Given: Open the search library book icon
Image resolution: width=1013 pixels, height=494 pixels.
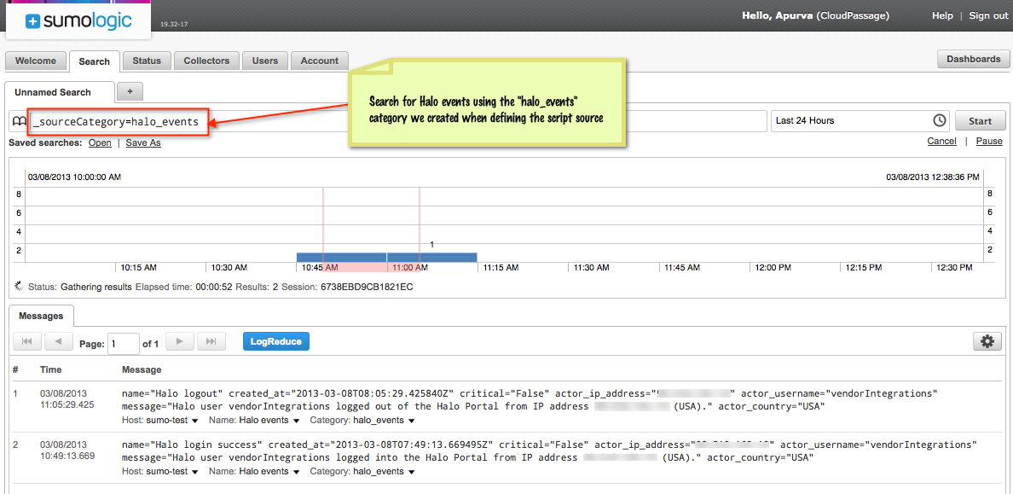Looking at the screenshot, I should click(19, 121).
